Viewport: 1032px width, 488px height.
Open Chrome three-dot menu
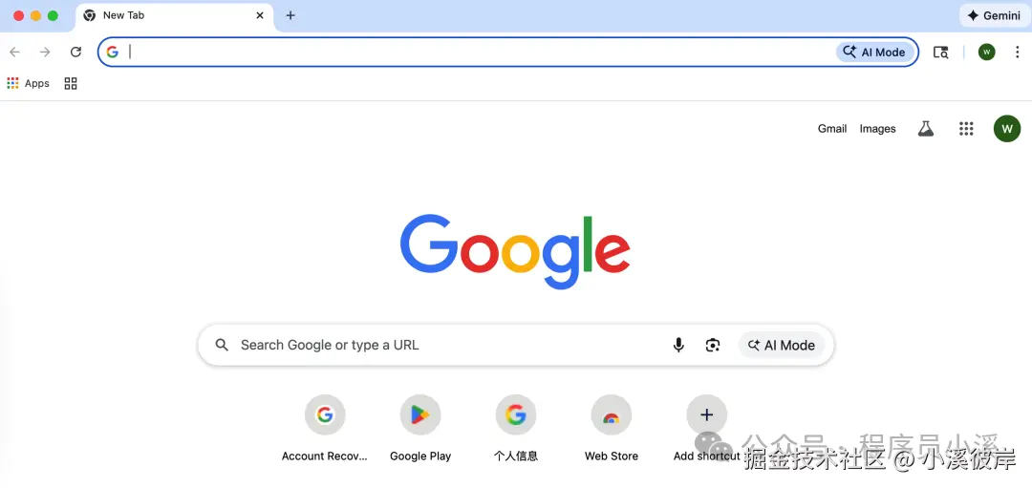tap(1017, 53)
